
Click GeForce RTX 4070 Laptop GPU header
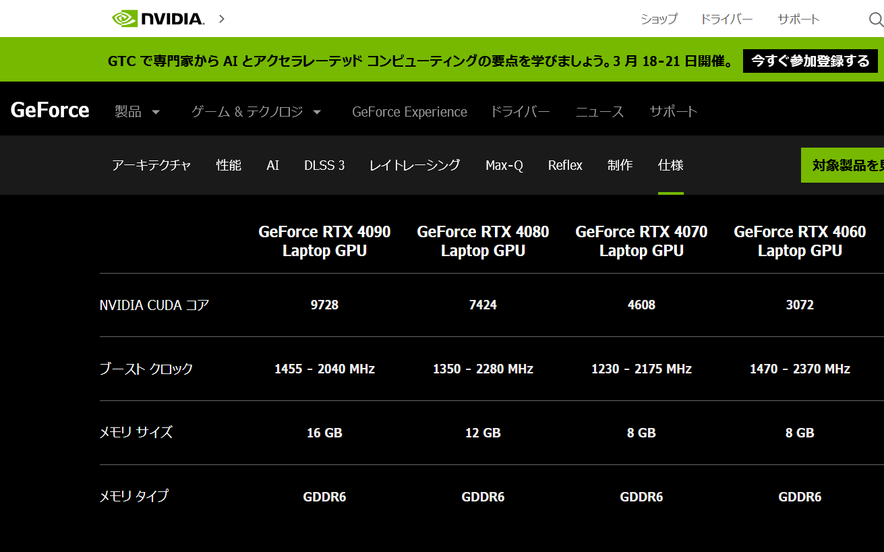tap(641, 241)
